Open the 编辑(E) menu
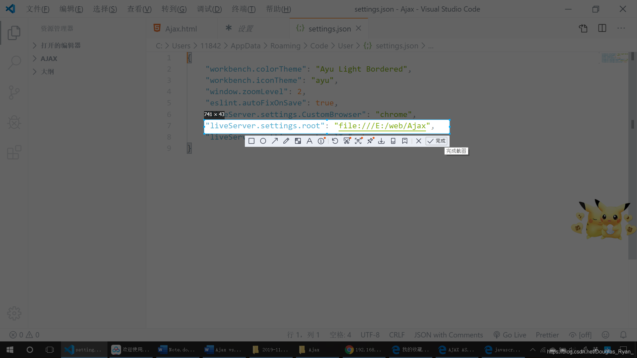The height and width of the screenshot is (358, 637). tap(71, 9)
